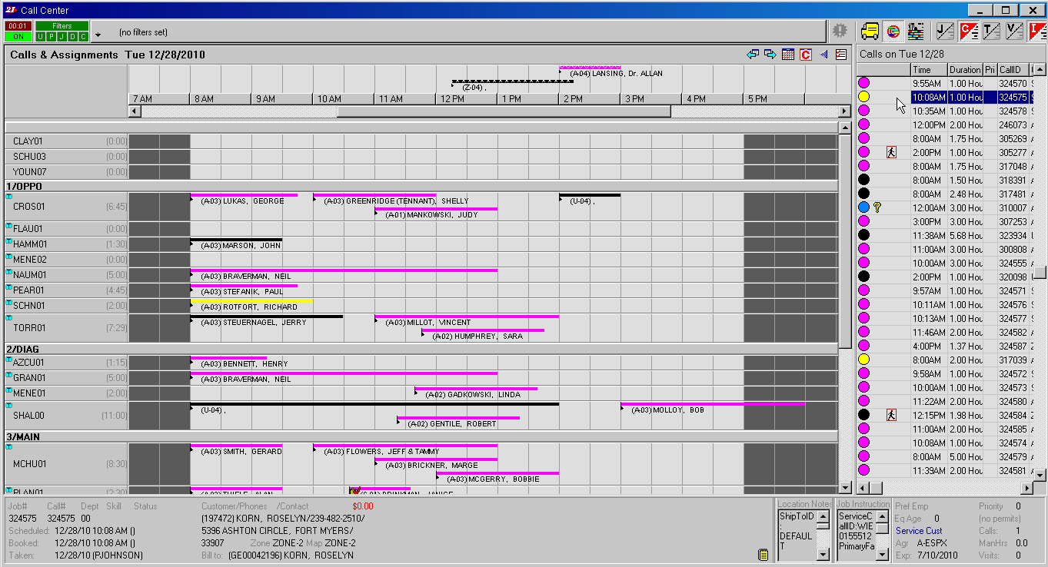Viewport: 1048px width, 567px height.
Task: Click the yellow truck dispatch icon
Action: tap(870, 31)
